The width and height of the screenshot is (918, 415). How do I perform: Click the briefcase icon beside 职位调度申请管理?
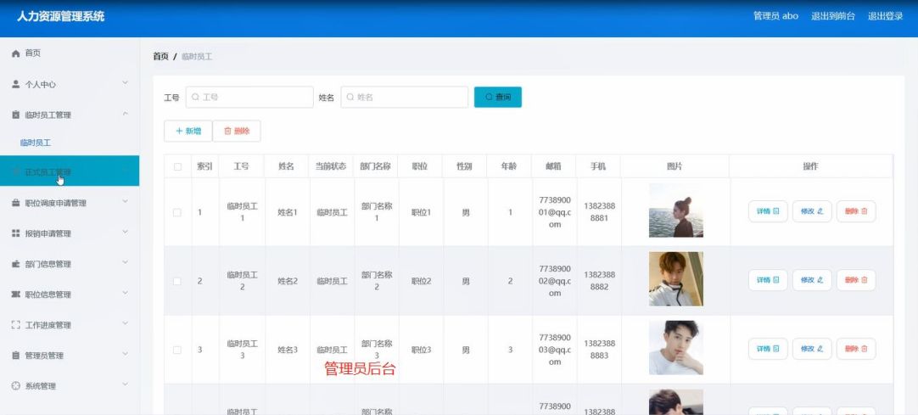coord(16,203)
